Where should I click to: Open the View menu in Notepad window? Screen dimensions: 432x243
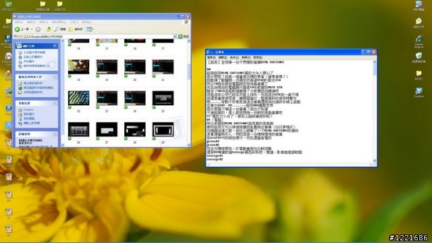[x=246, y=57]
